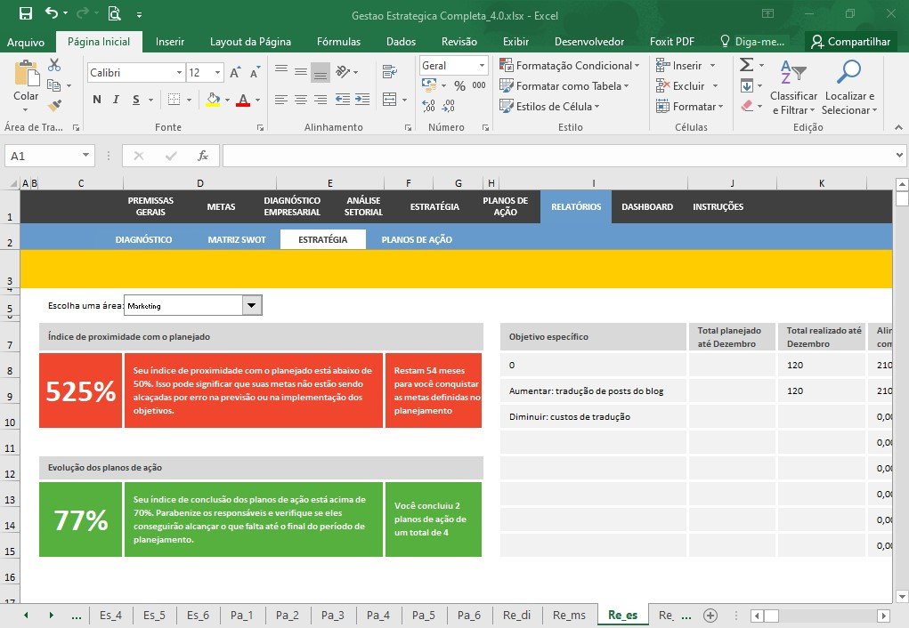Decrease font size with the smaller A icon

tap(255, 72)
